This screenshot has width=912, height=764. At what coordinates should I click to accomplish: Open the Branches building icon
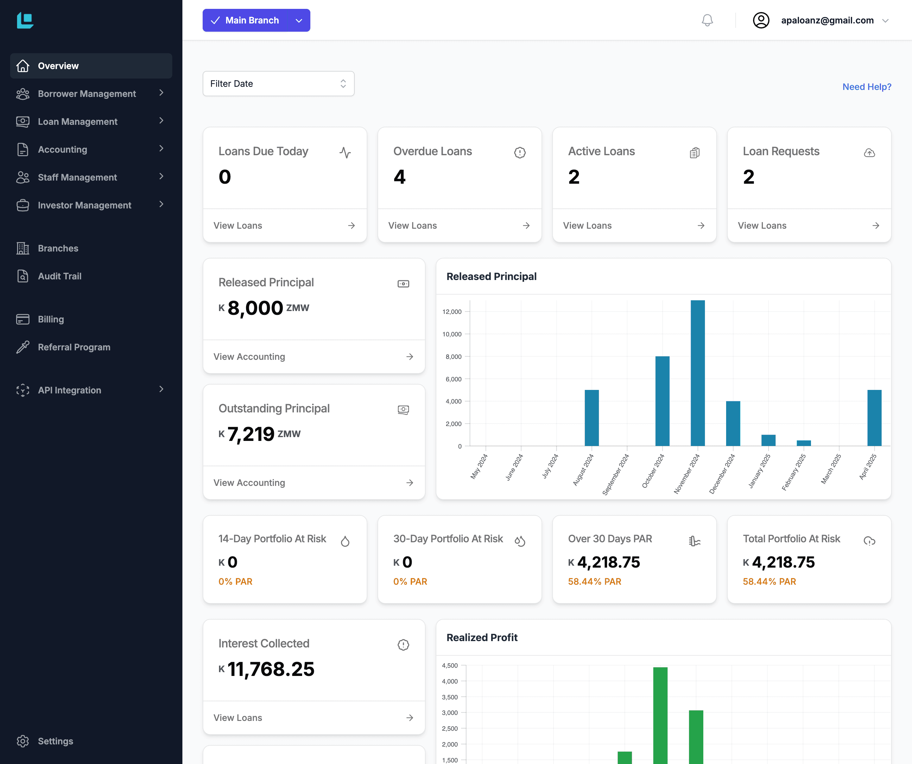pyautogui.click(x=23, y=248)
